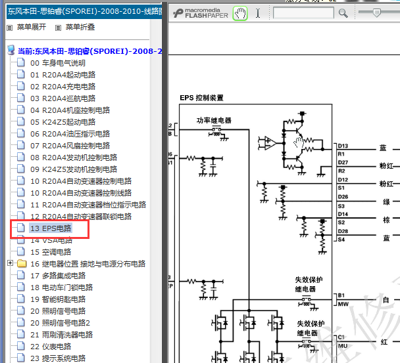Select the hand pan tool

click(x=240, y=13)
